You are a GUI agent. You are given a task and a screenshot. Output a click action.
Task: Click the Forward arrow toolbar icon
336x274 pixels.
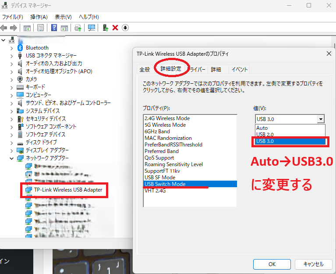tap(13, 28)
